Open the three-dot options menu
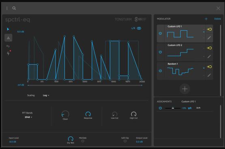Viewport: 225px width, 149px height. point(7,8)
